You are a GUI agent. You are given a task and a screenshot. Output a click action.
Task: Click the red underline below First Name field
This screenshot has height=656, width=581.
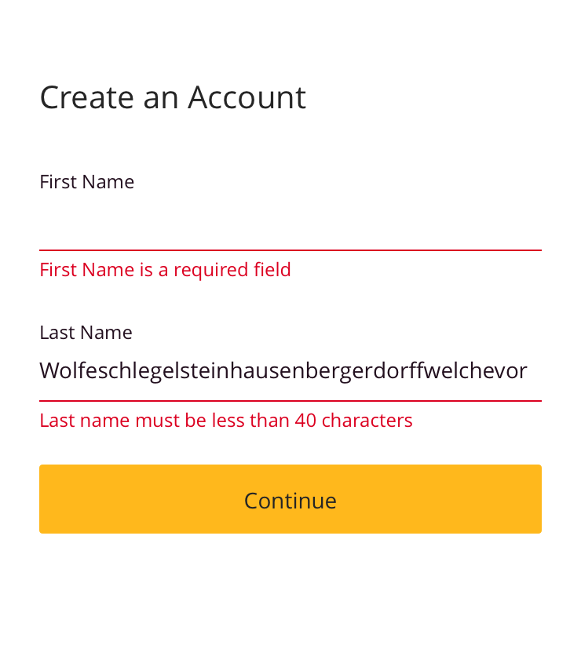point(290,250)
